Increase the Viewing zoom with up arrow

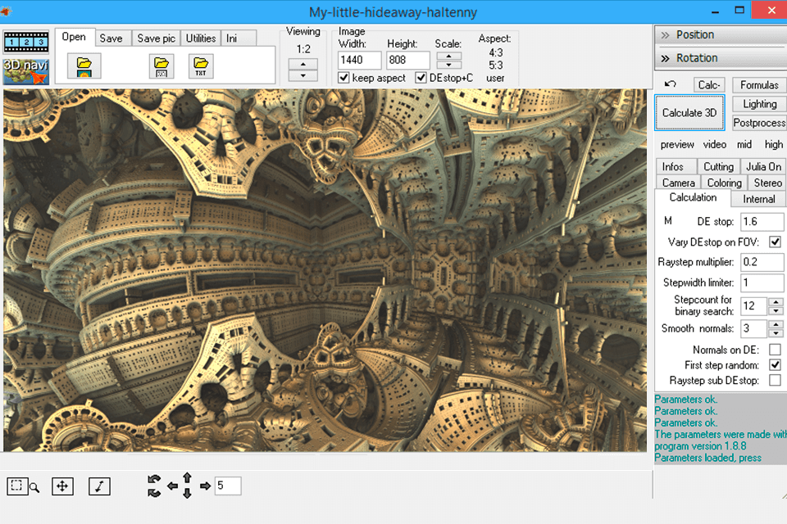303,64
